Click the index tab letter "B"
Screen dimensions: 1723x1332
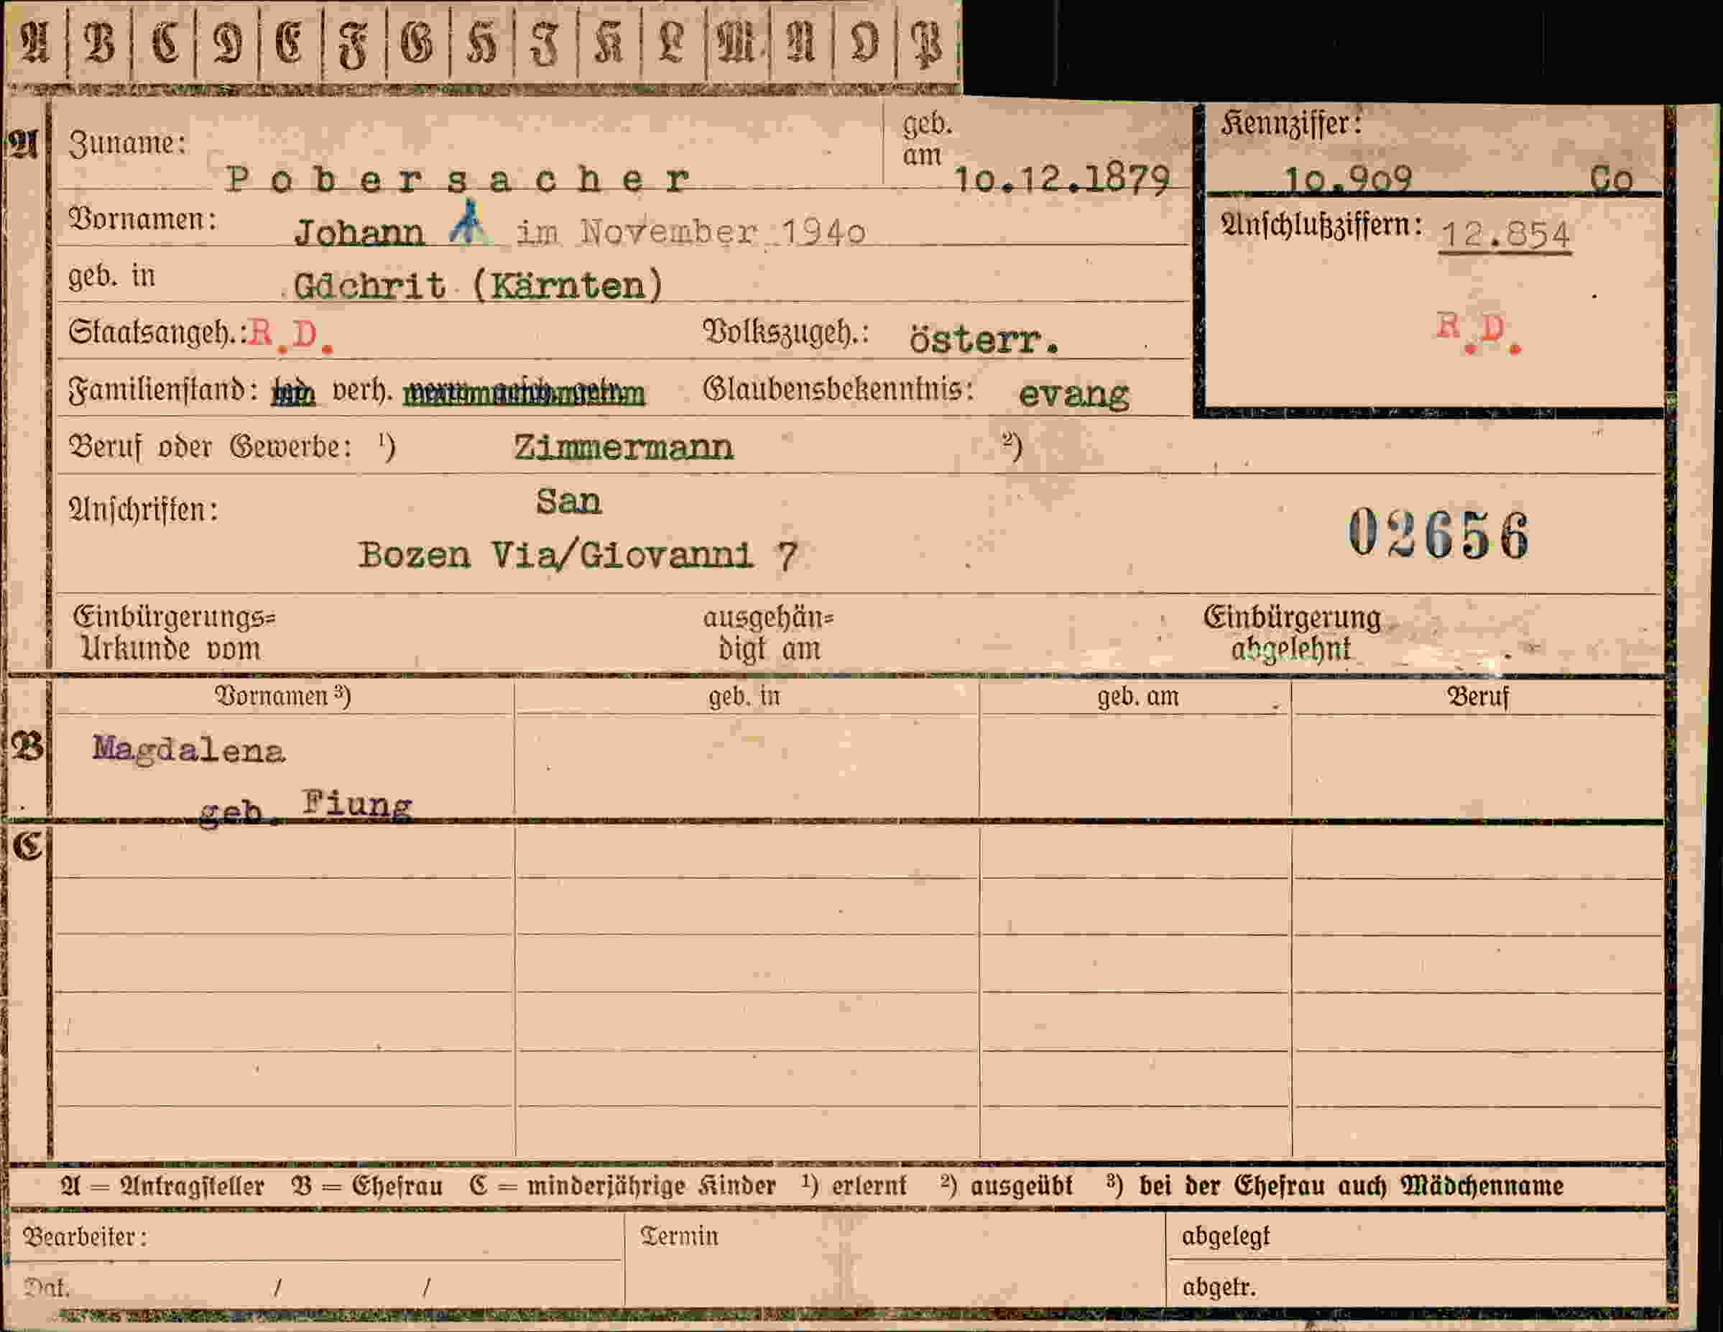(x=99, y=42)
